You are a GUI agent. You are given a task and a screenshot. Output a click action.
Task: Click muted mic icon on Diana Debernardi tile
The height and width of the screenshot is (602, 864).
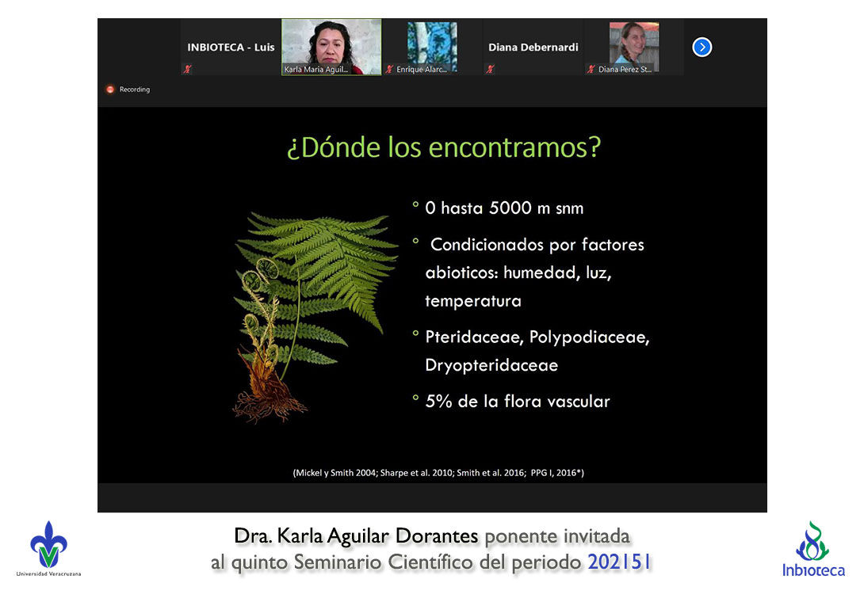(491, 70)
